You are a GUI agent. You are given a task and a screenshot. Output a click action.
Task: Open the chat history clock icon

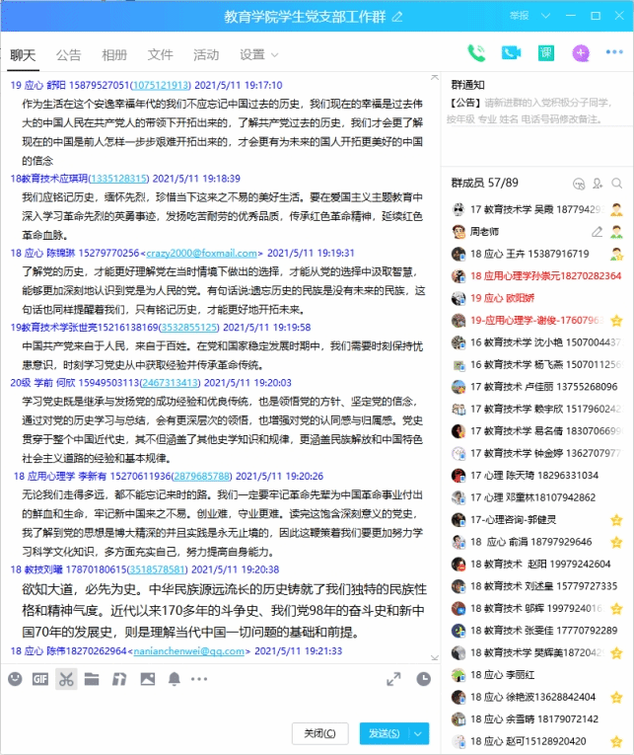point(423,679)
